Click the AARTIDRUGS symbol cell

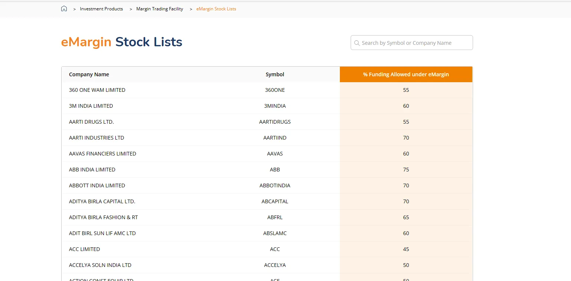(275, 122)
